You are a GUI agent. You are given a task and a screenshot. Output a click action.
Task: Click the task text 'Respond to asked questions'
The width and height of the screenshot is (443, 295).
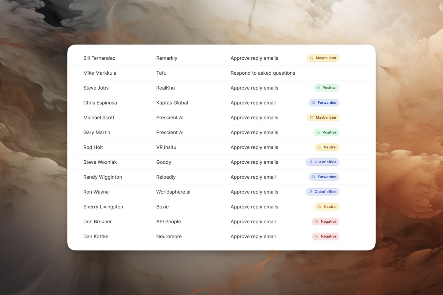(x=263, y=73)
